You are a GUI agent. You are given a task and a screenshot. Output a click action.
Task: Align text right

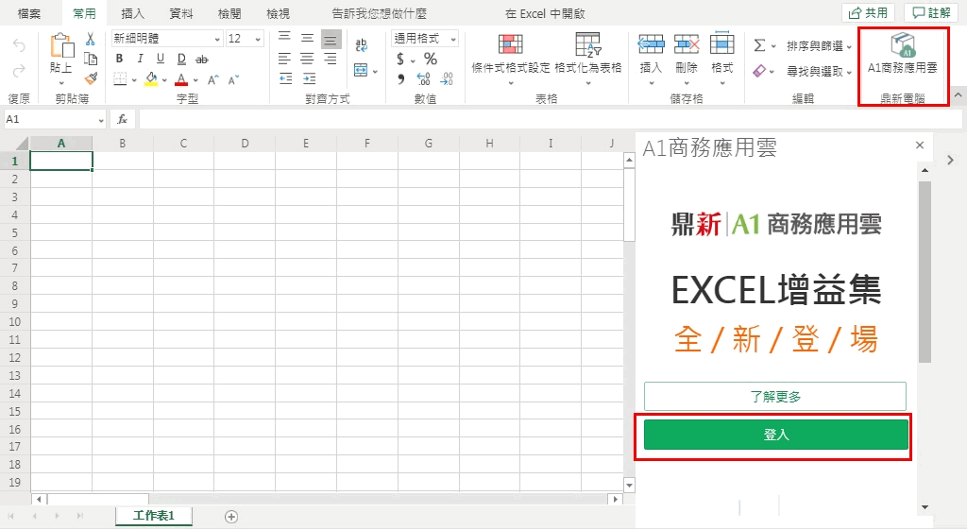[331, 59]
